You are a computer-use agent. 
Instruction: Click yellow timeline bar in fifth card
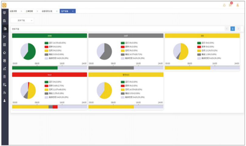point(111,107)
